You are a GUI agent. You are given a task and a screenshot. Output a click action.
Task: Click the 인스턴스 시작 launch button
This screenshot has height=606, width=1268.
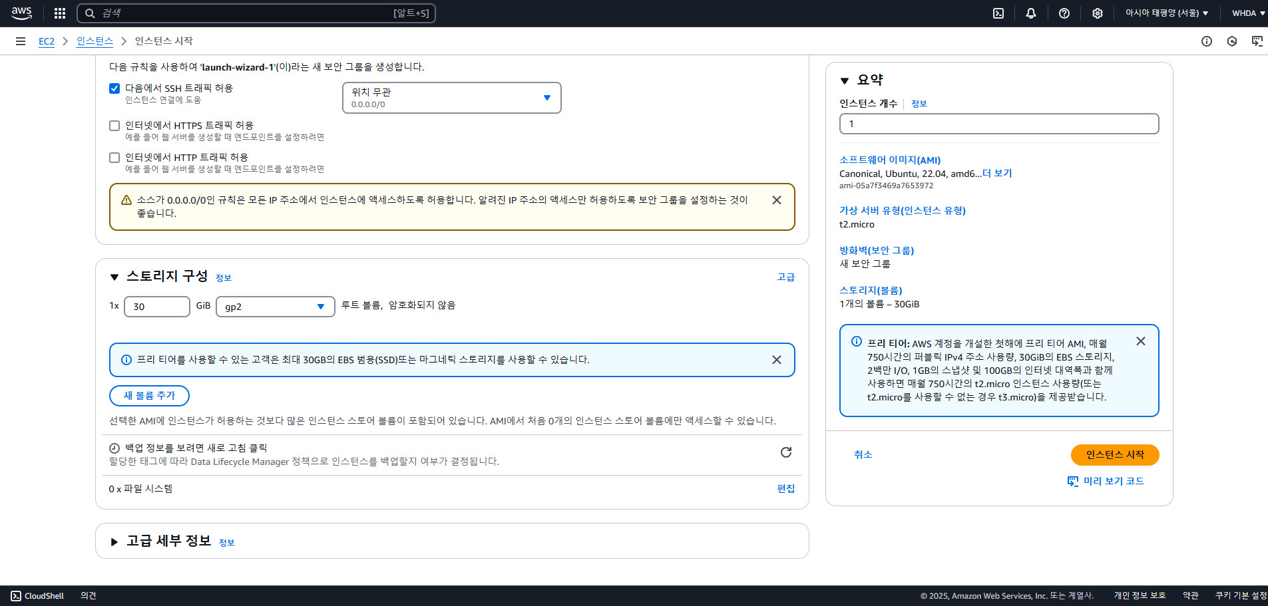[1115, 455]
